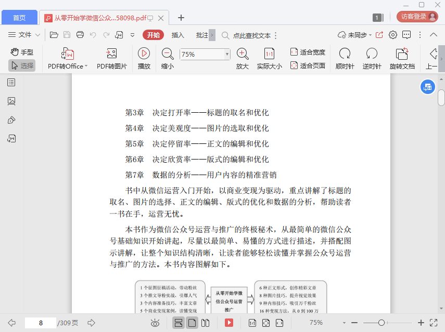
Task: Switch to the 插入 ribbon tab
Action: [178, 35]
